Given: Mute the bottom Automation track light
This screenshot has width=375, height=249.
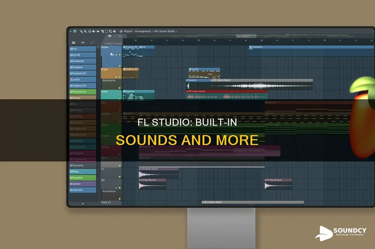Looking at the screenshot, I should [x=120, y=199].
